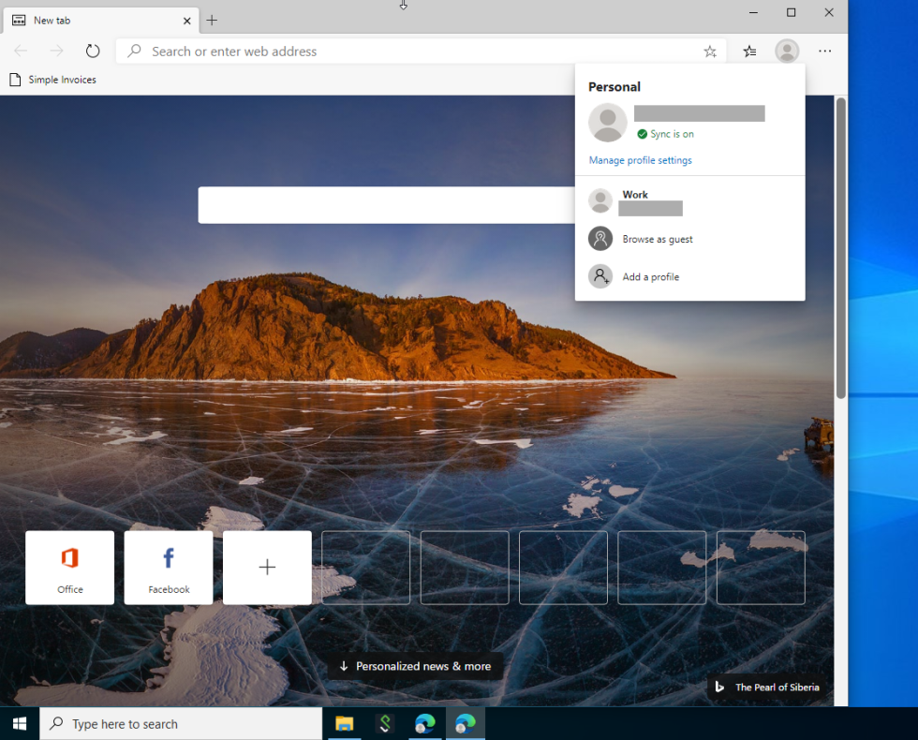
Task: Refresh the current page
Action: tap(92, 51)
